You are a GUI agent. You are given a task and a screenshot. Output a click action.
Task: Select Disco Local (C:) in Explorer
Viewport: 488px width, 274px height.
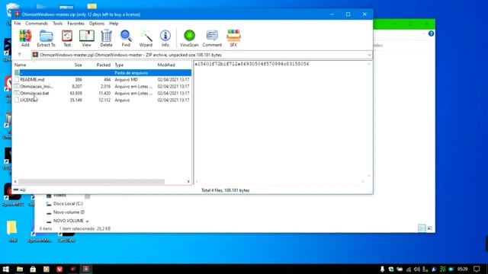[x=68, y=204]
